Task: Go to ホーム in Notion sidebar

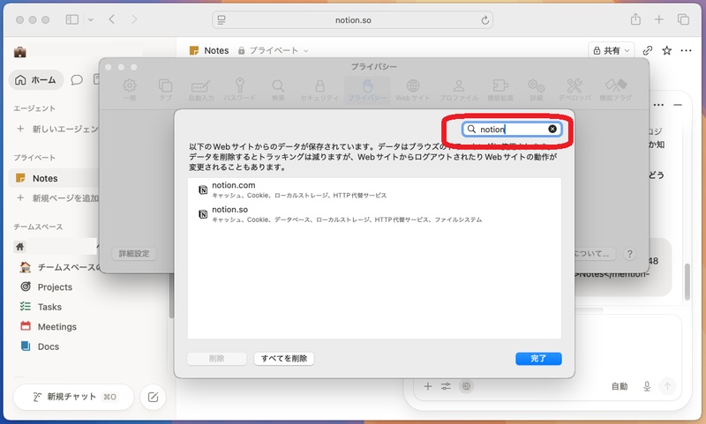Action: [x=36, y=80]
